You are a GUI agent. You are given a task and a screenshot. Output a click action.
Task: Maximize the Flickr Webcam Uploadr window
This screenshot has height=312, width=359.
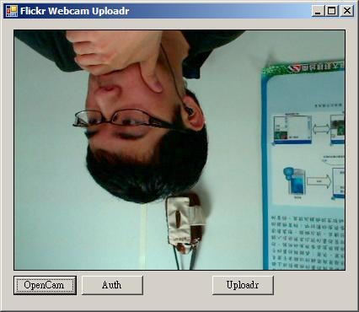coord(332,11)
